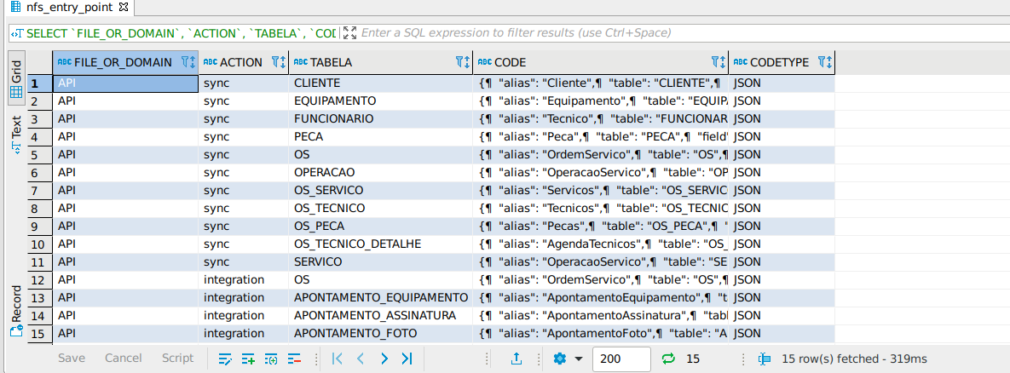Select the CODE cell with alias Cliente

pyautogui.click(x=600, y=83)
